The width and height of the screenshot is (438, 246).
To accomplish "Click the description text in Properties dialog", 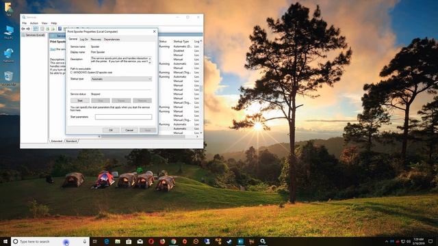I will point(119,59).
